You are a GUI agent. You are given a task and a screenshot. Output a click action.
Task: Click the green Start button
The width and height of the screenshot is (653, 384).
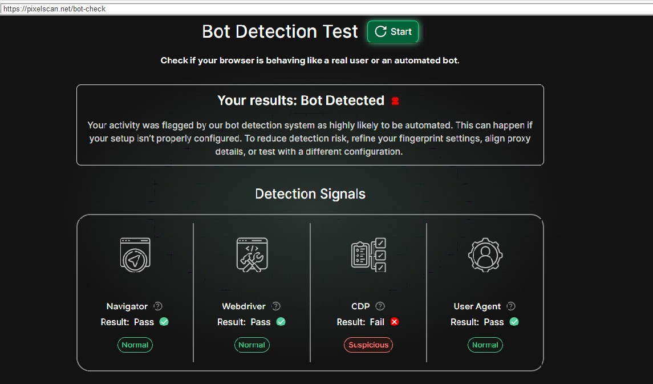click(393, 32)
